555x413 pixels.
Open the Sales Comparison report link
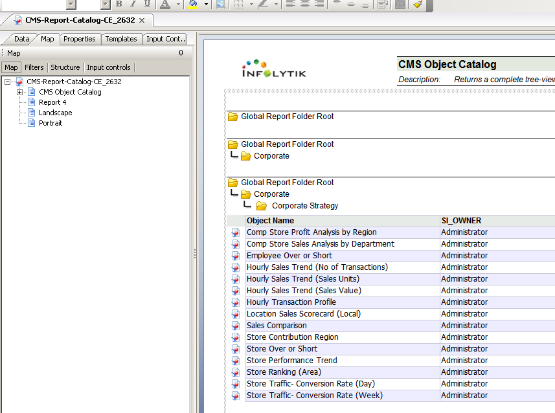[x=277, y=325]
